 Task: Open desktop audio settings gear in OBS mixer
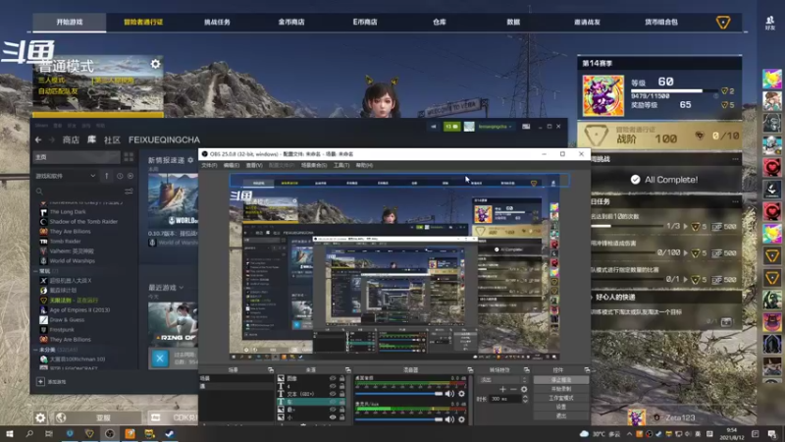point(461,394)
